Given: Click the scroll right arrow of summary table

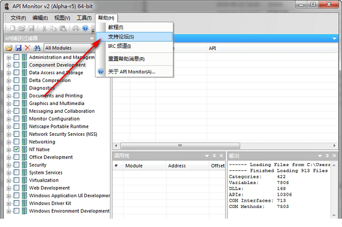Looking at the screenshot, I should pyautogui.click(x=334, y=145).
